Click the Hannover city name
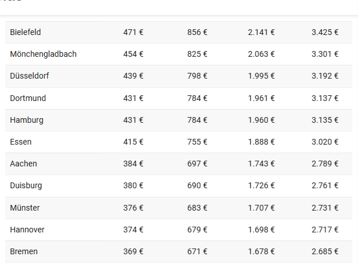 (x=27, y=230)
